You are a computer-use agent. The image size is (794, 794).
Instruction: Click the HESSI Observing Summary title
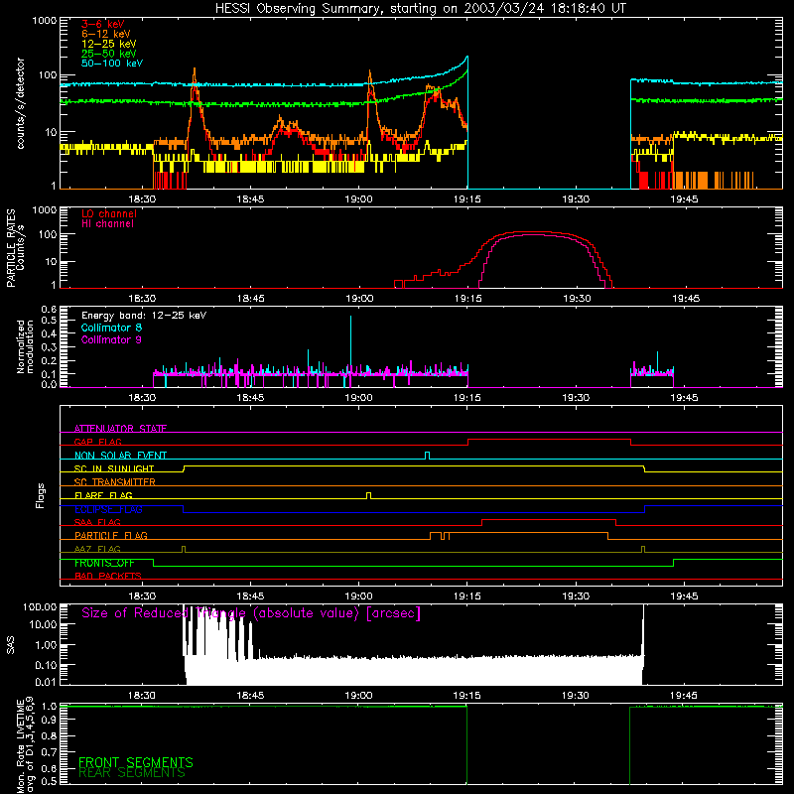420,9
